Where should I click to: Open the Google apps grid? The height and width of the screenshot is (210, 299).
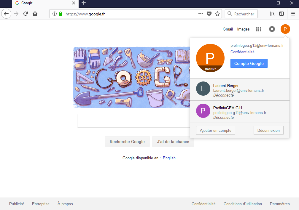pos(259,29)
